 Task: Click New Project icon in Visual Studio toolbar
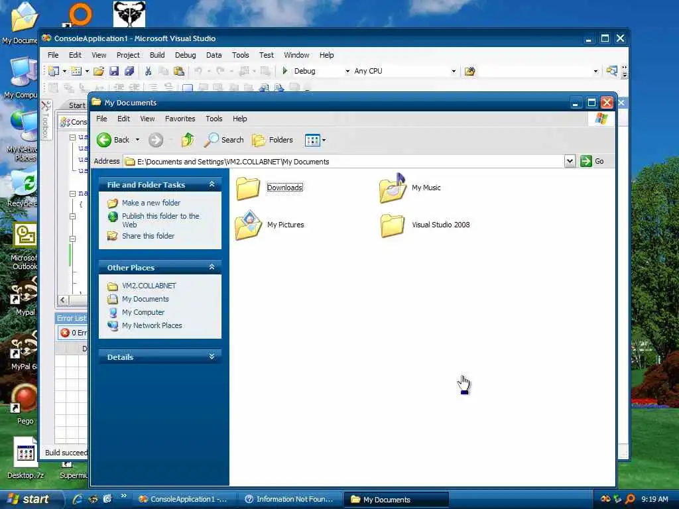pos(54,71)
